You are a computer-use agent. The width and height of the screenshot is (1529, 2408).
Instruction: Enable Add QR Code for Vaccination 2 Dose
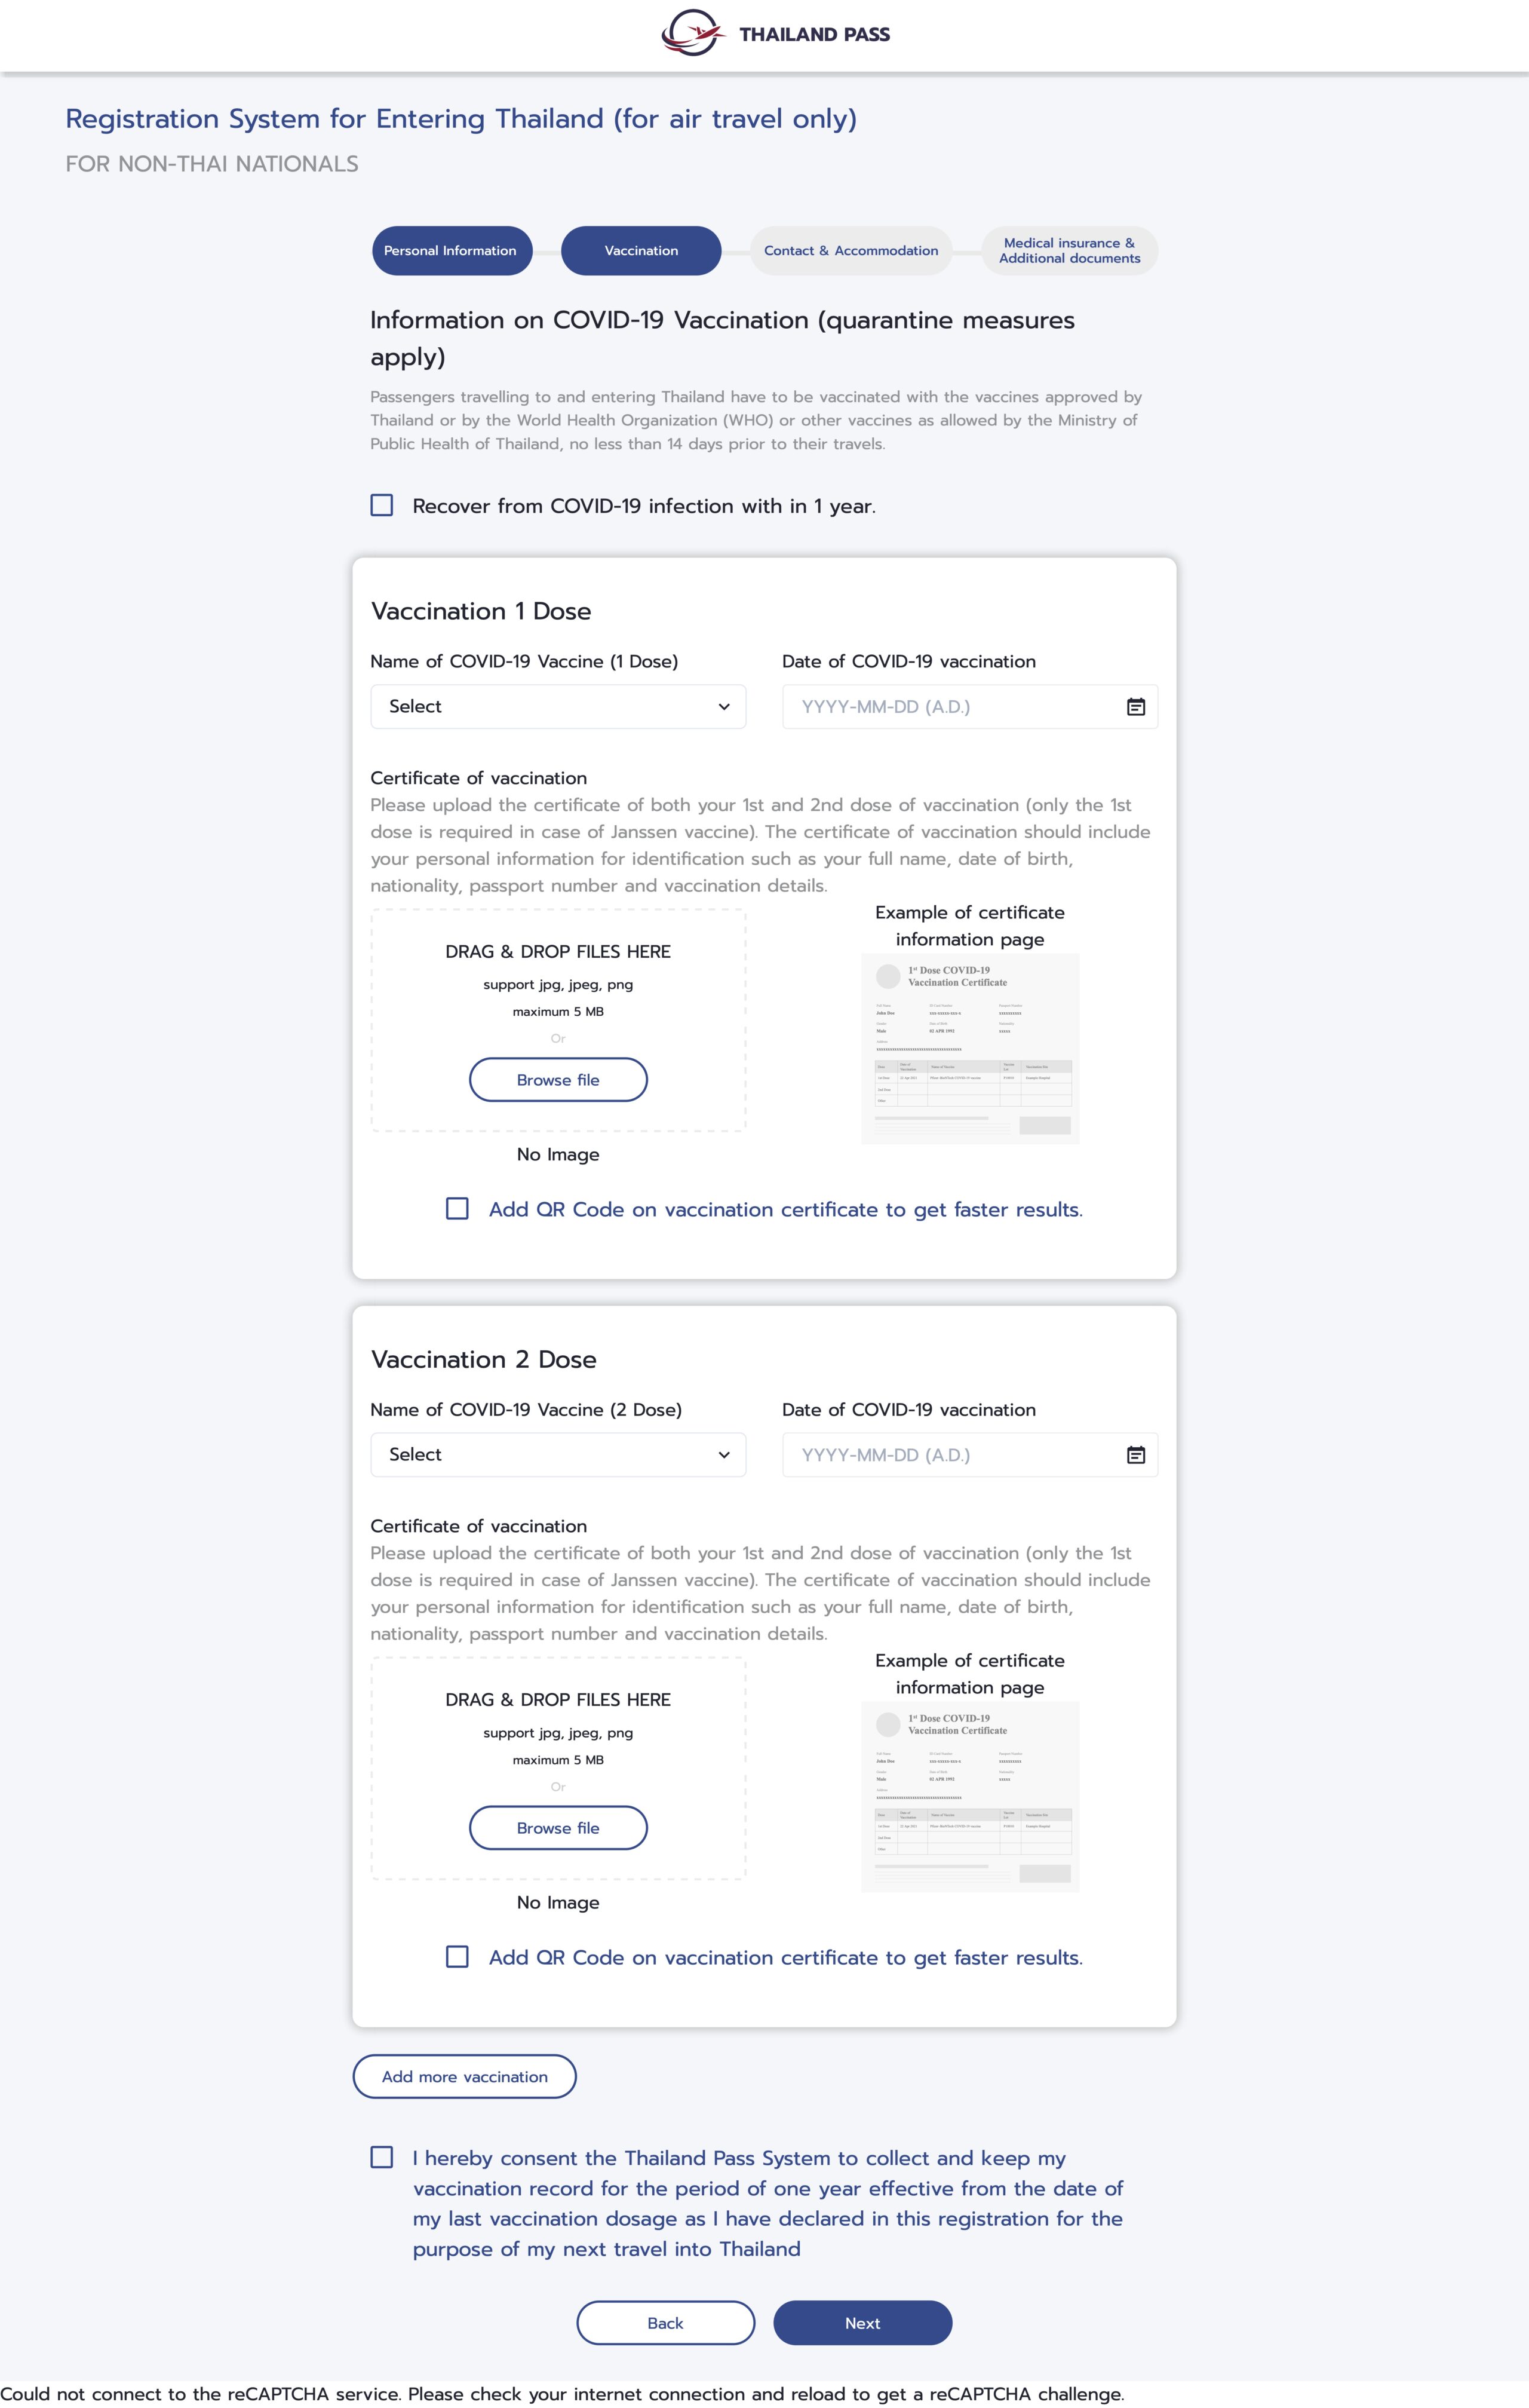point(458,1957)
